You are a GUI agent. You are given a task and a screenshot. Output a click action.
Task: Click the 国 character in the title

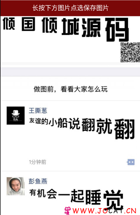click(28, 24)
